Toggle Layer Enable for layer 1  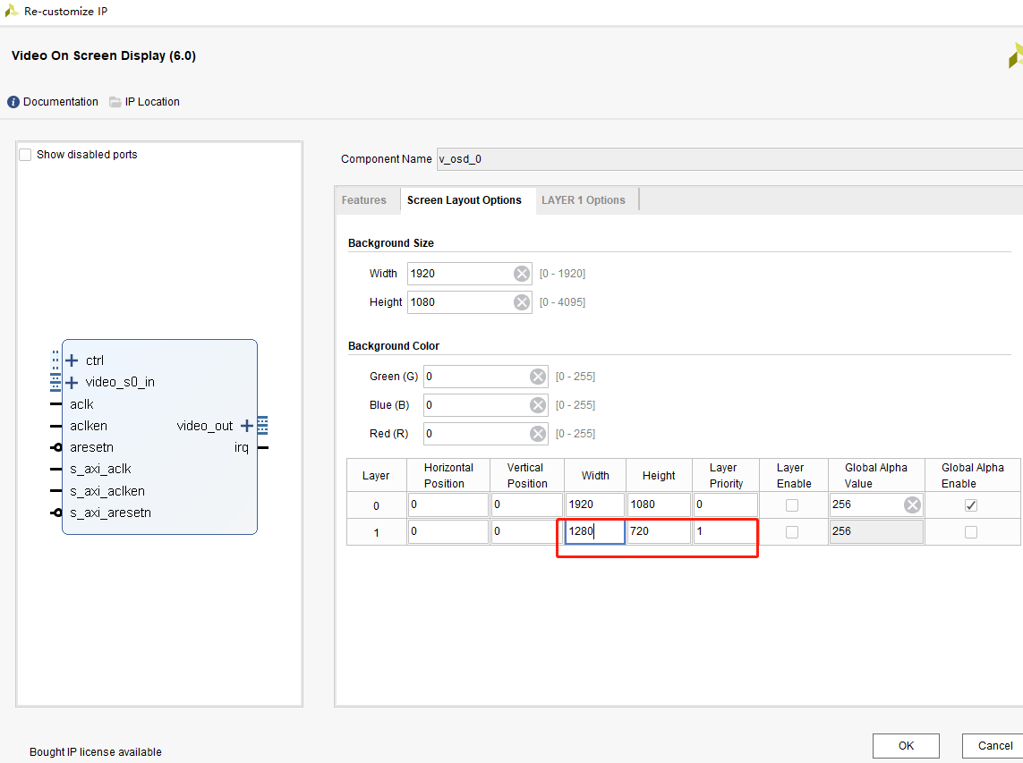click(x=792, y=532)
